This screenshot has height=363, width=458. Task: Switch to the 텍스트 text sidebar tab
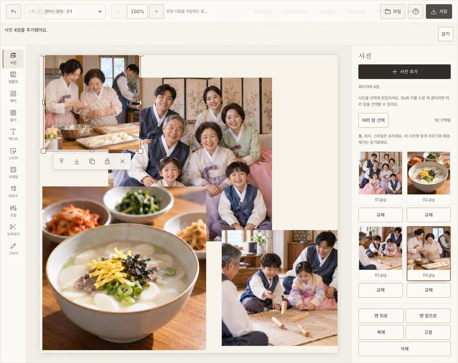pos(13,135)
